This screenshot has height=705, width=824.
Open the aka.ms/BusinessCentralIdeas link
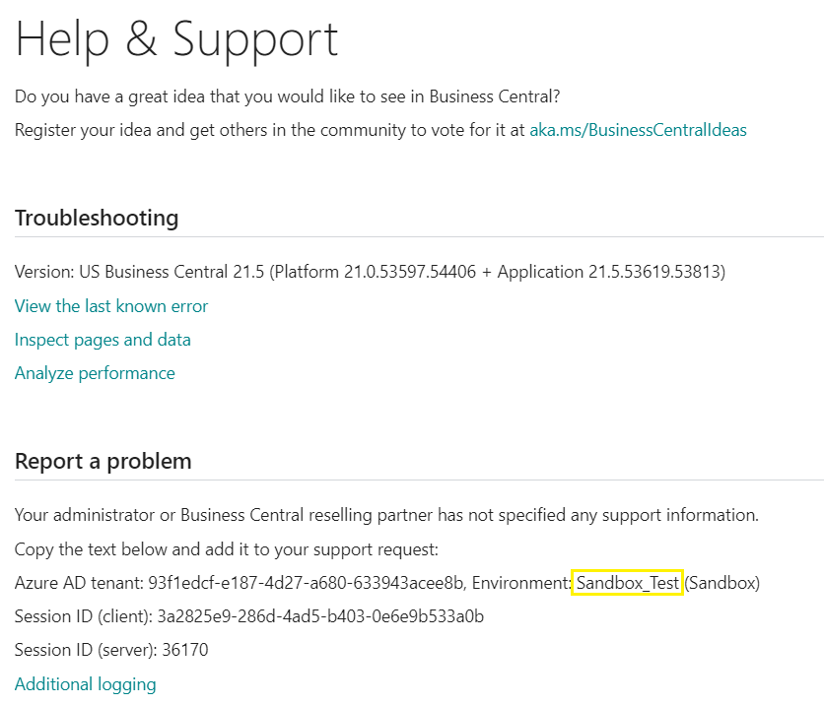(x=638, y=130)
